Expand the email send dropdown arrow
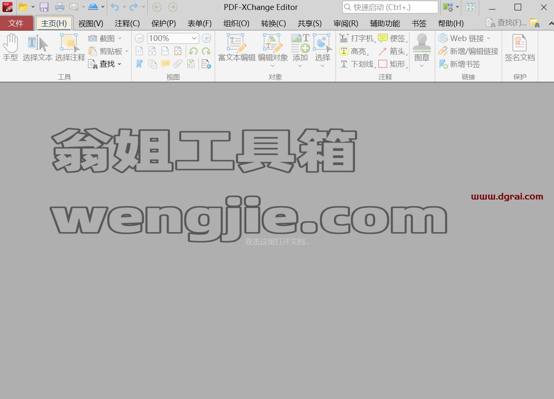Image resolution: width=554 pixels, height=399 pixels. tap(83, 7)
